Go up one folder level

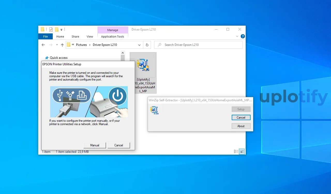62,45
